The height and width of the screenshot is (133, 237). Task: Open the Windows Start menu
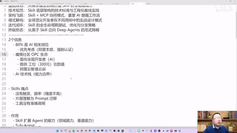(57, 131)
